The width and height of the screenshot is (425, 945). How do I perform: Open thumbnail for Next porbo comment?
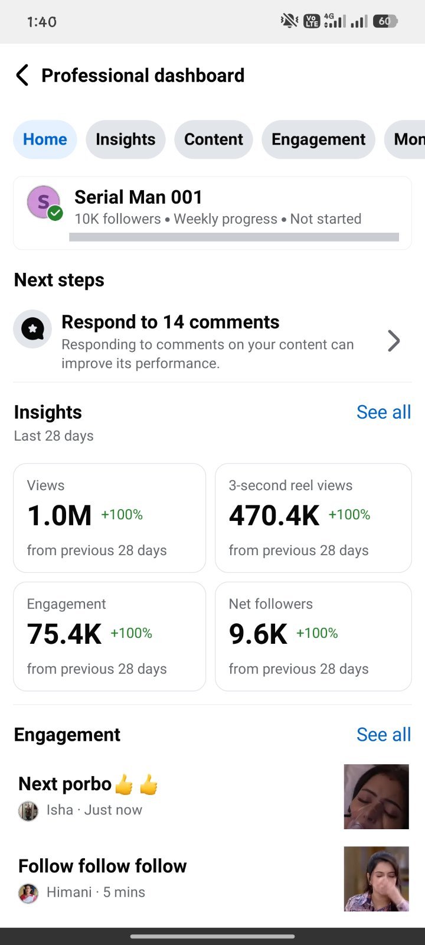(377, 797)
